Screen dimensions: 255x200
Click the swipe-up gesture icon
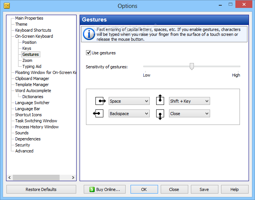pos(160,100)
